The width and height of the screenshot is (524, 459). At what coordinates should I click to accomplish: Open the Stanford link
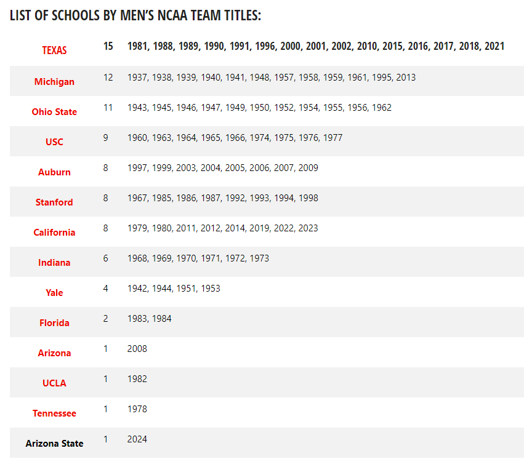[54, 202]
